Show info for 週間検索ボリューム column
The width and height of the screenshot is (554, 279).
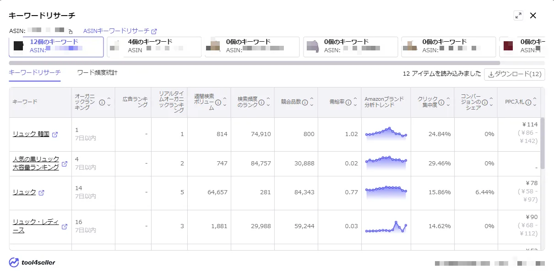[218, 102]
